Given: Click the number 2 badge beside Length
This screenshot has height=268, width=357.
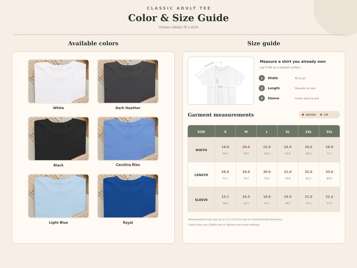Looking at the screenshot, I should pos(262,88).
